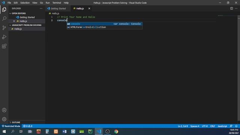This screenshot has width=240, height=135.
Task: Open the Edit menu
Action: point(16,3)
